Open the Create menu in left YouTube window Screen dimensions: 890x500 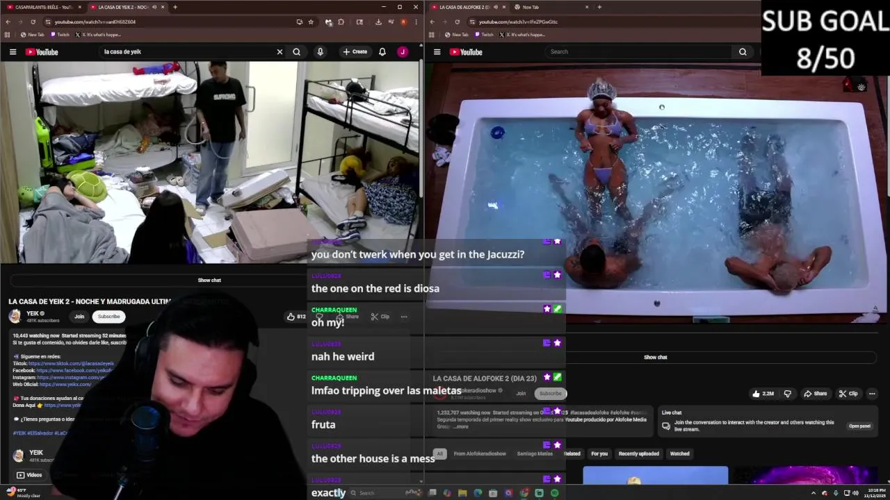click(355, 52)
